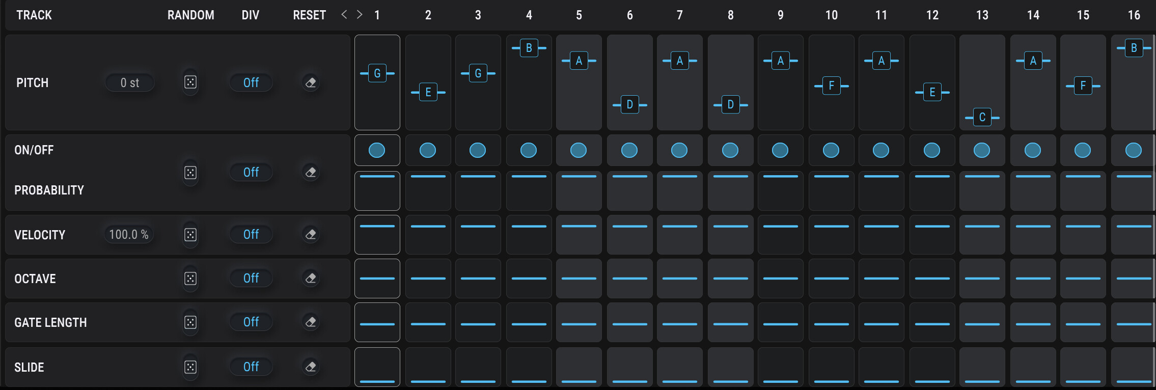The image size is (1156, 390).
Task: Open the Octave DIV Off dropdown
Action: [x=251, y=278]
